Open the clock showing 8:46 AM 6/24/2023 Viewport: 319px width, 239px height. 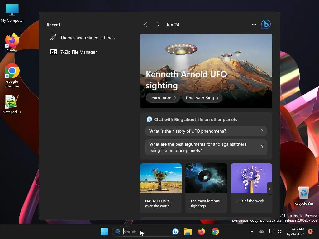pos(296,232)
